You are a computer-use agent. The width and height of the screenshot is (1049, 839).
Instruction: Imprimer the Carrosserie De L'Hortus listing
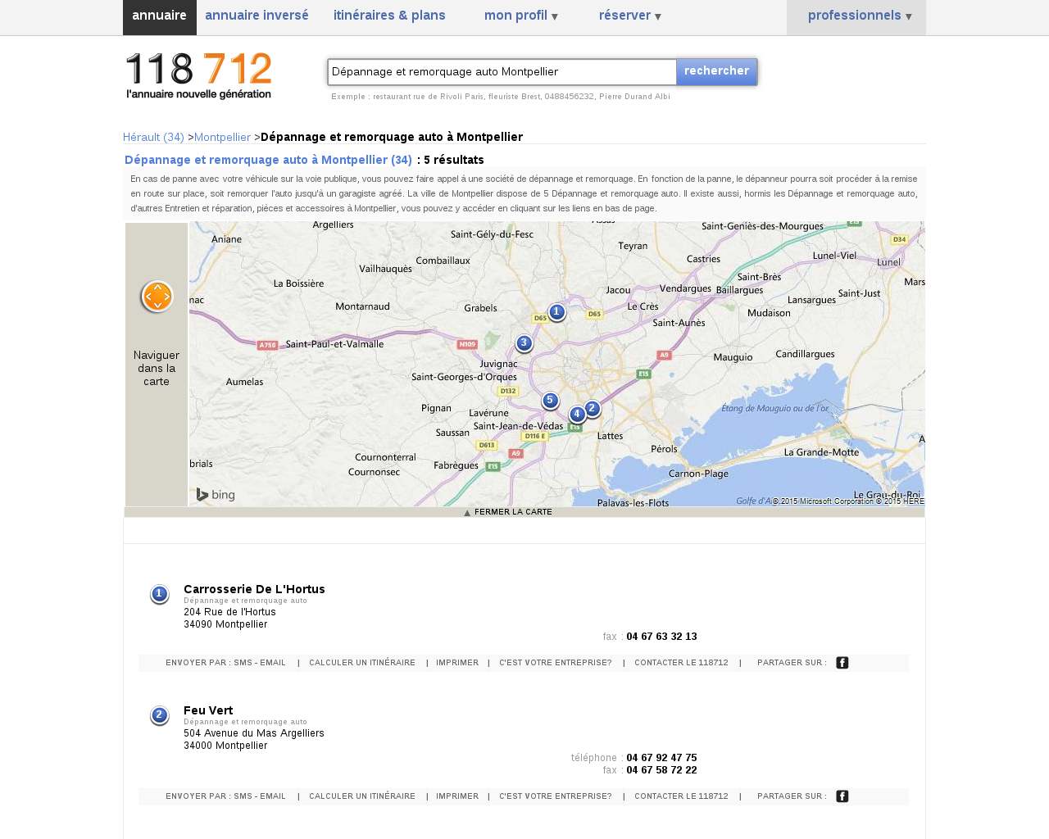pos(457,663)
